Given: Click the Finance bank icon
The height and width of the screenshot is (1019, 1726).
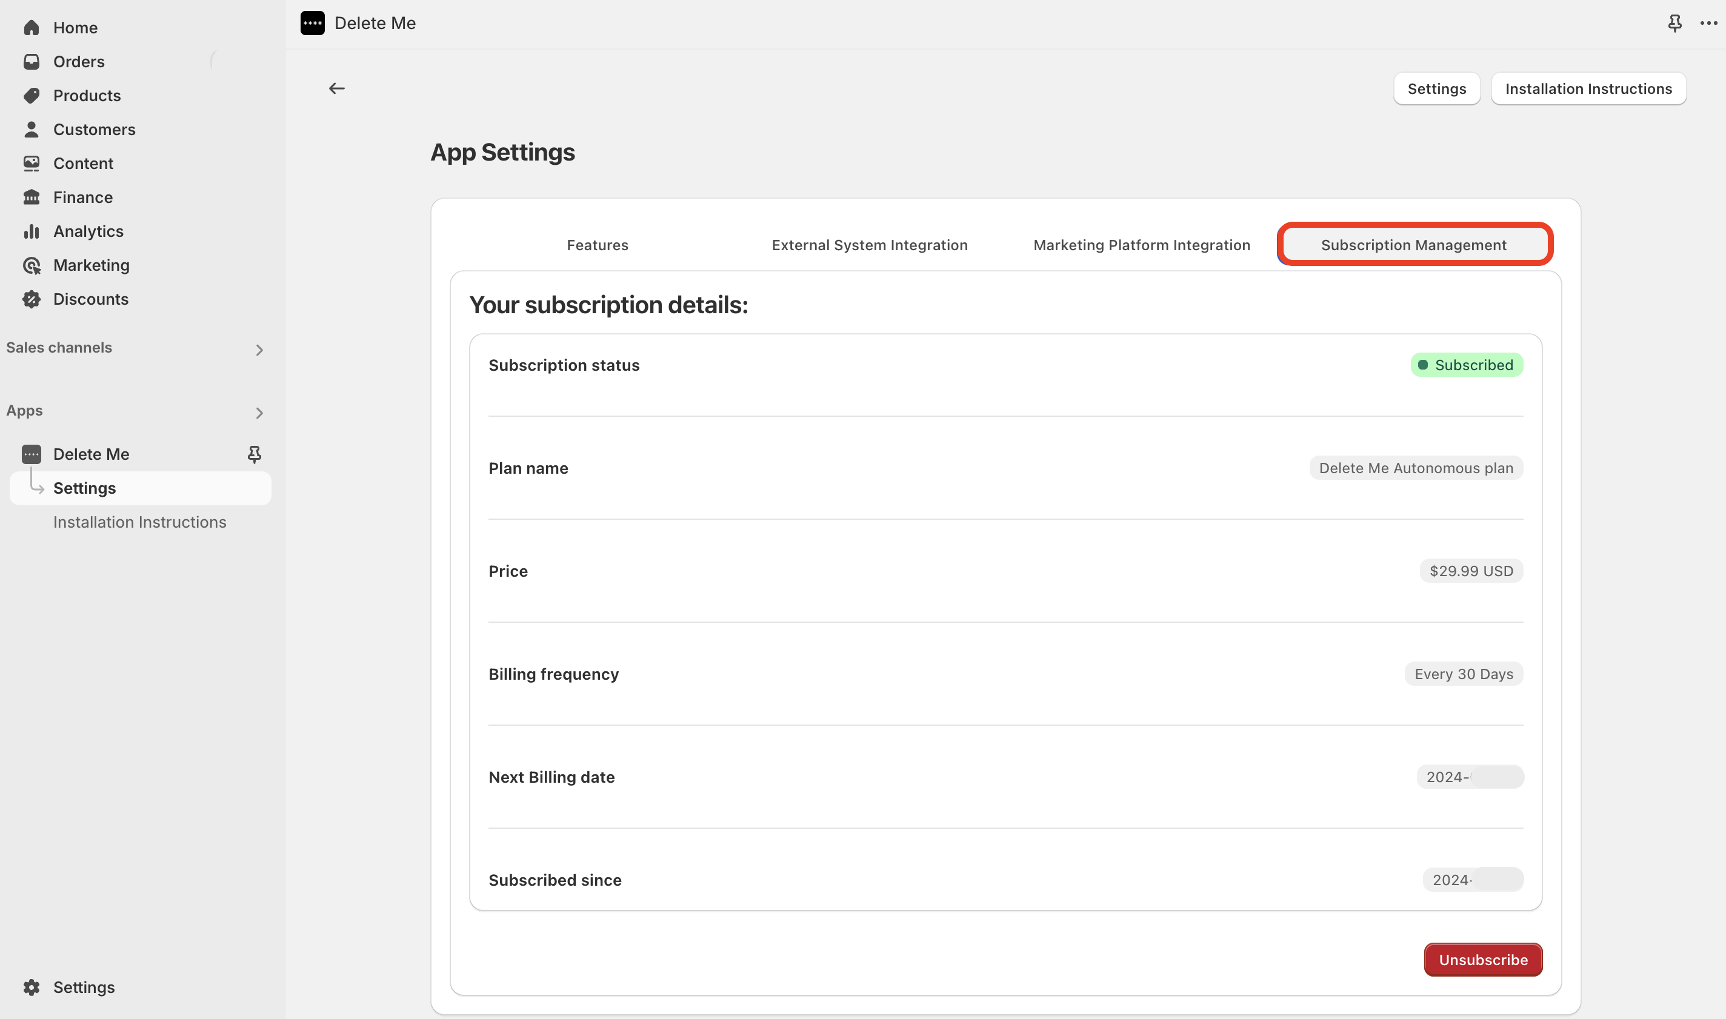Looking at the screenshot, I should 31,197.
